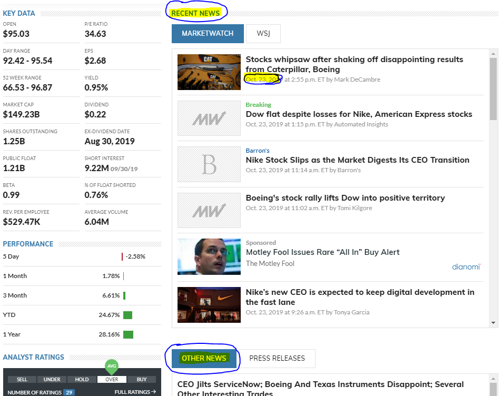Switch to the MarketWatch news tab
Viewport: 502px width, 396px height.
click(x=208, y=33)
